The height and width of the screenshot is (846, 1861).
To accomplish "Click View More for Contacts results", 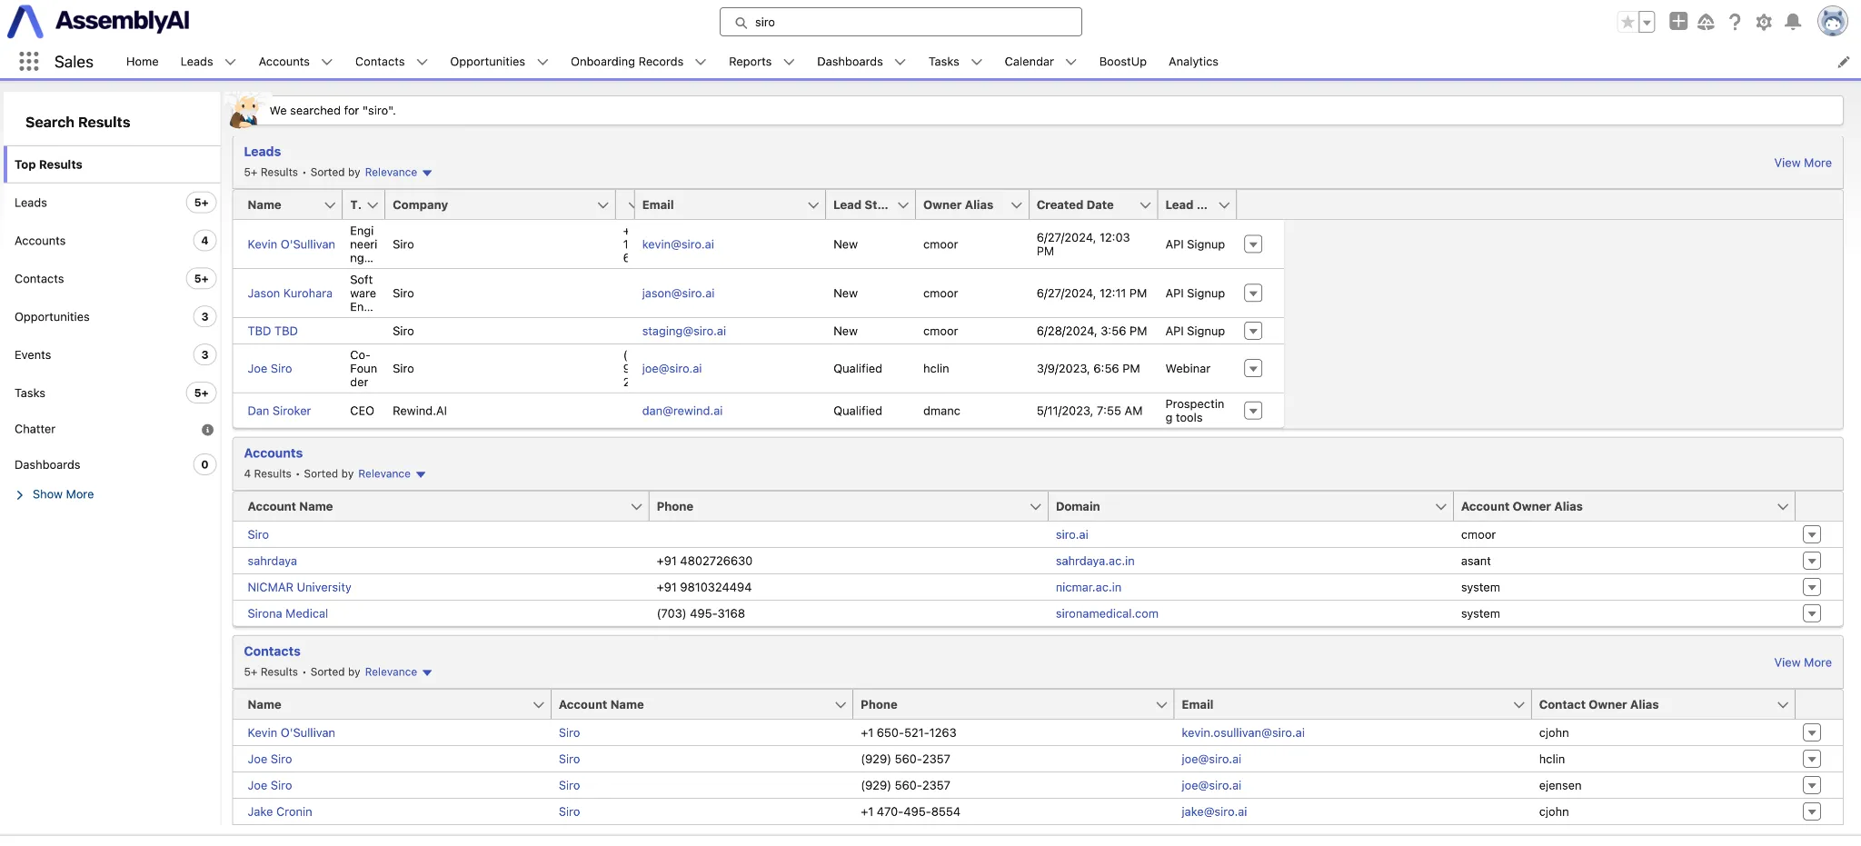I will click(1802, 662).
